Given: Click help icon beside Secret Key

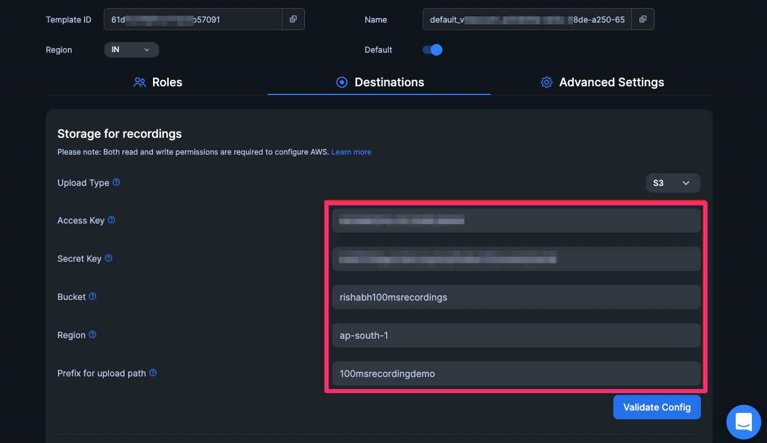Looking at the screenshot, I should click(108, 258).
